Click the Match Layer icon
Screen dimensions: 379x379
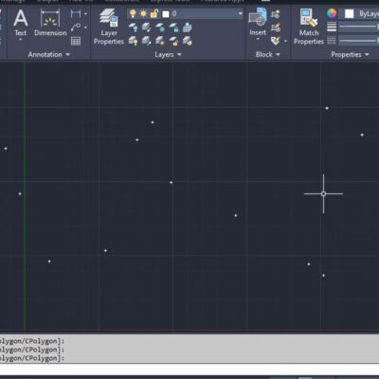pos(188,41)
